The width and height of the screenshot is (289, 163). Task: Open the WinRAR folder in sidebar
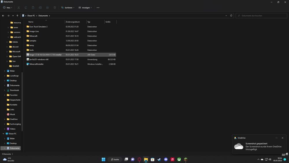pyautogui.click(x=14, y=66)
